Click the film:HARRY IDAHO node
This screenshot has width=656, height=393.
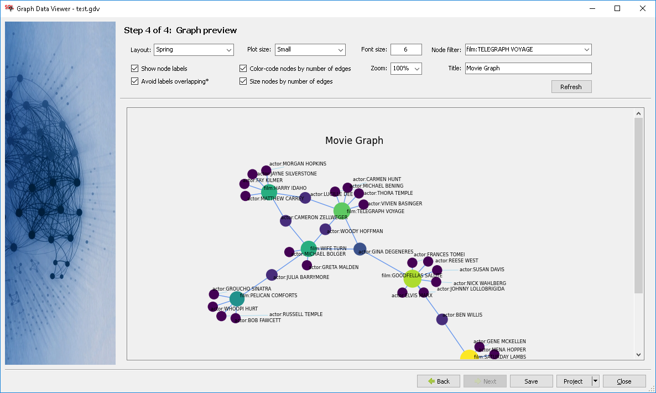(x=269, y=192)
